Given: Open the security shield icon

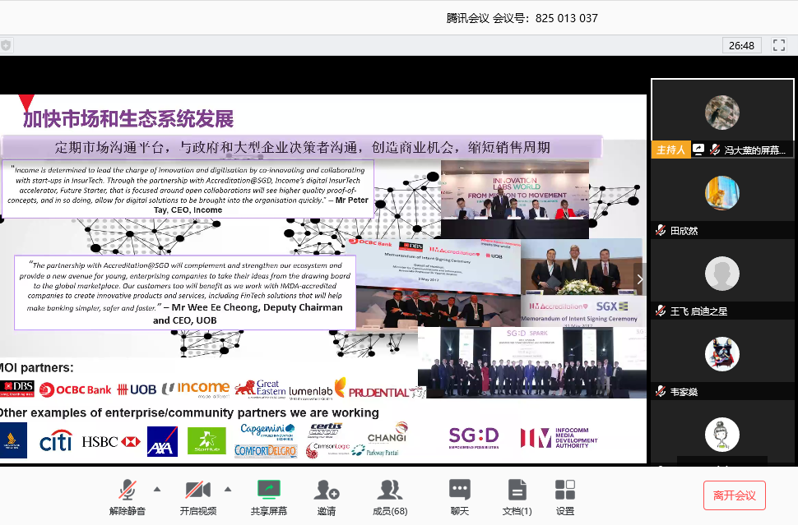Looking at the screenshot, I should (x=6, y=45).
